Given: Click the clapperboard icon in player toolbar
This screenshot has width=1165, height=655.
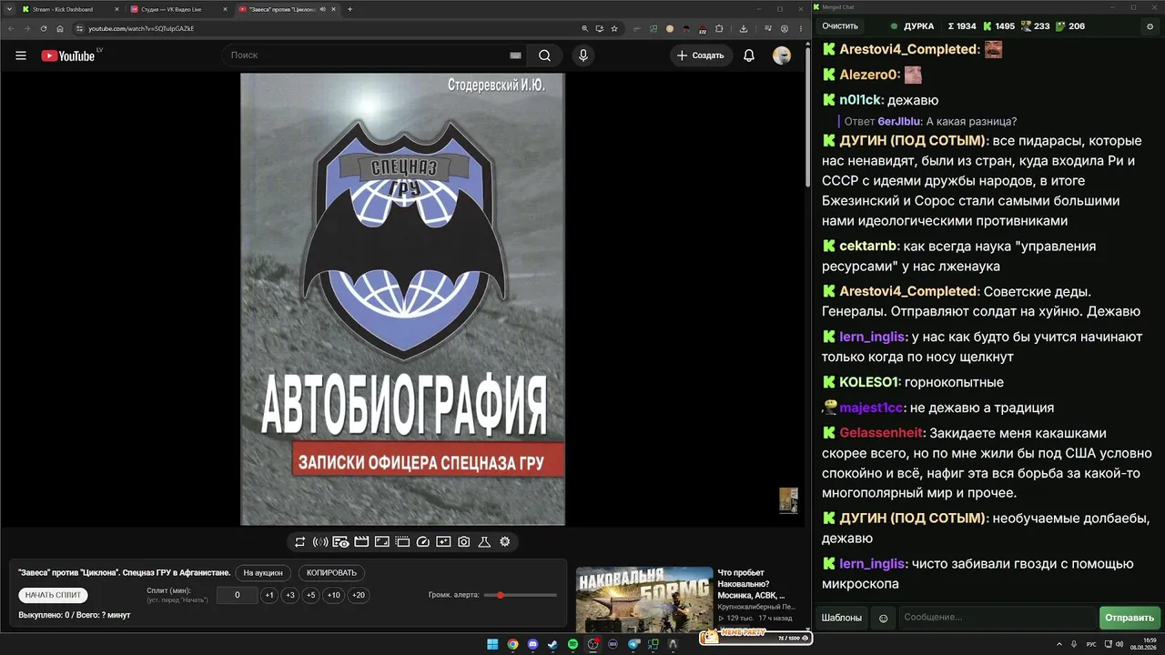Looking at the screenshot, I should tap(361, 542).
